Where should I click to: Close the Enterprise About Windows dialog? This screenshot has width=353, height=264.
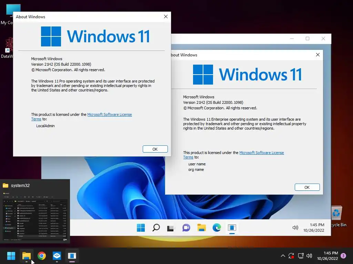click(x=317, y=55)
